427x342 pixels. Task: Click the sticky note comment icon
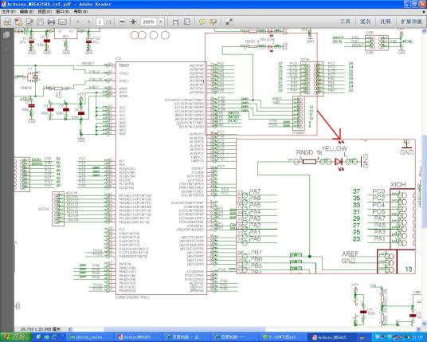pyautogui.click(x=202, y=22)
